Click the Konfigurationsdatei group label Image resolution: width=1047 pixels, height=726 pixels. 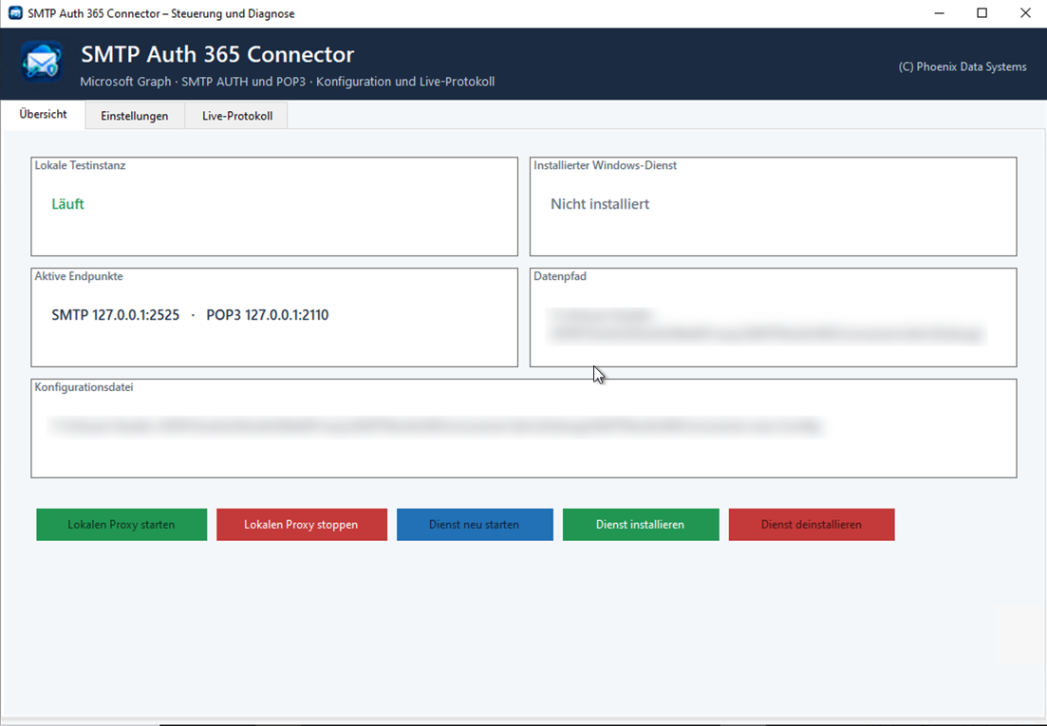pyautogui.click(x=84, y=387)
